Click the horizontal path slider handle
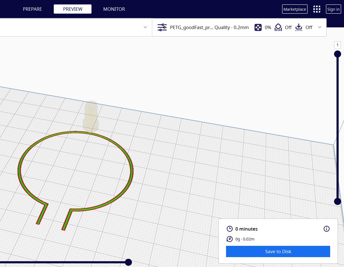 pos(128,262)
